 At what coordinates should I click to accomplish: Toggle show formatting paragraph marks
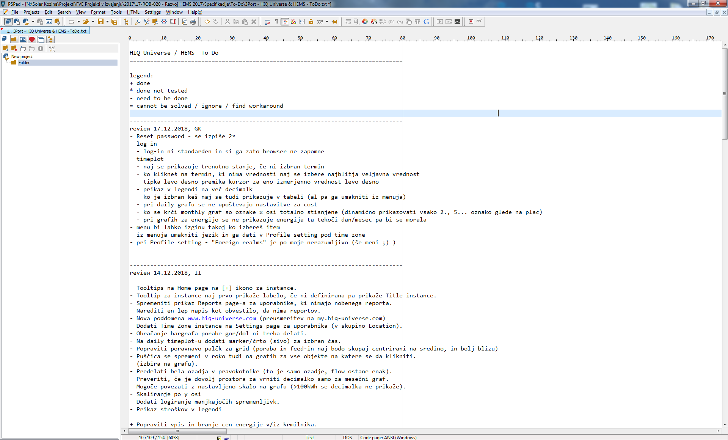276,22
